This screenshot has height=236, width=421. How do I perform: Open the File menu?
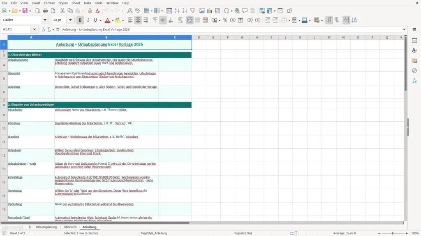5,3
